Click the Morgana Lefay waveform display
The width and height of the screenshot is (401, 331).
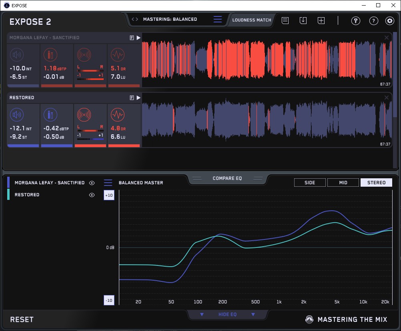coord(267,60)
